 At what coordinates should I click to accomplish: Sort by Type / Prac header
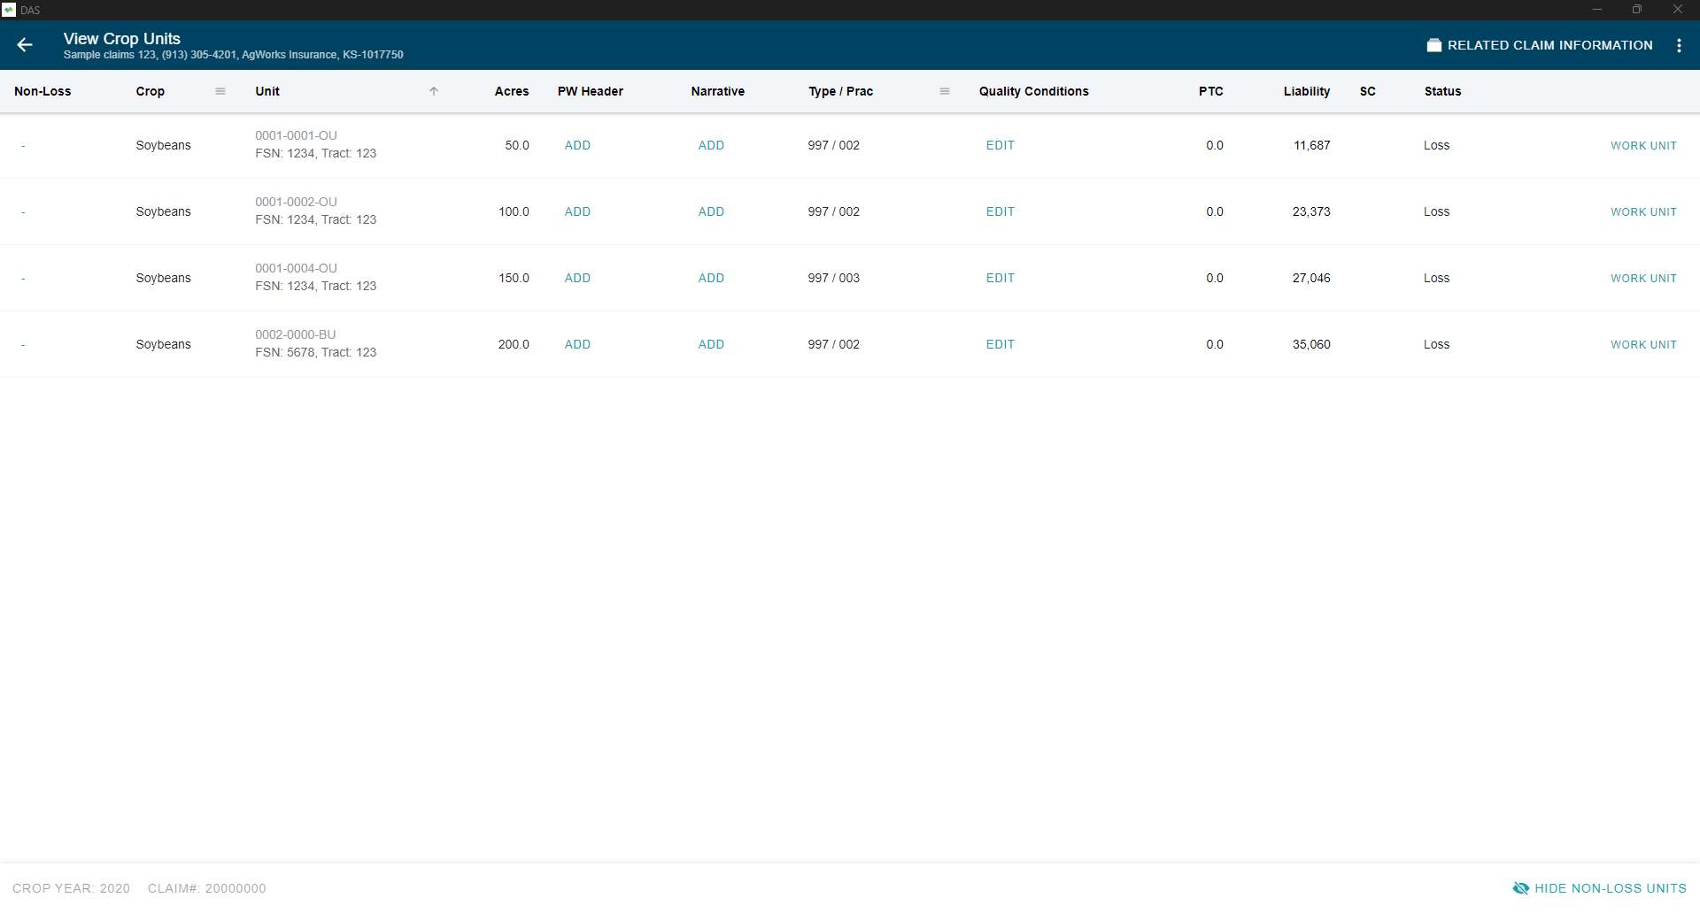841,91
